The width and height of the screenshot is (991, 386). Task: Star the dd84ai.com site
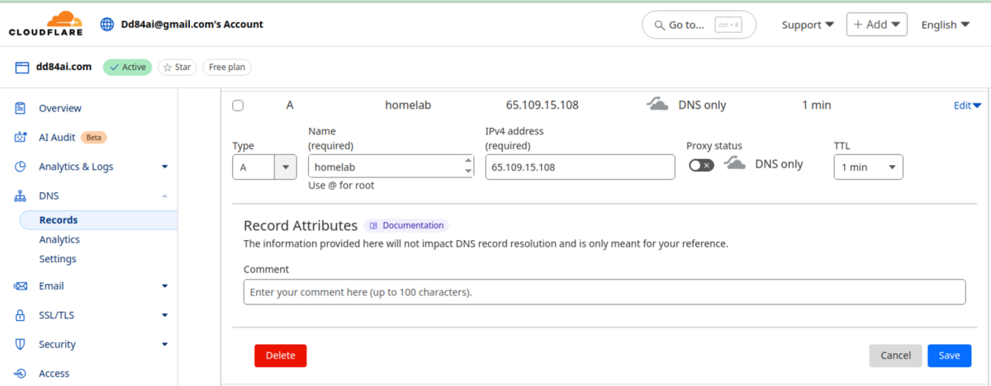tap(177, 67)
